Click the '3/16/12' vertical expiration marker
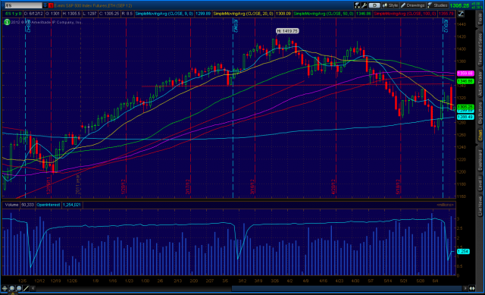485x295 pixels. (252, 187)
